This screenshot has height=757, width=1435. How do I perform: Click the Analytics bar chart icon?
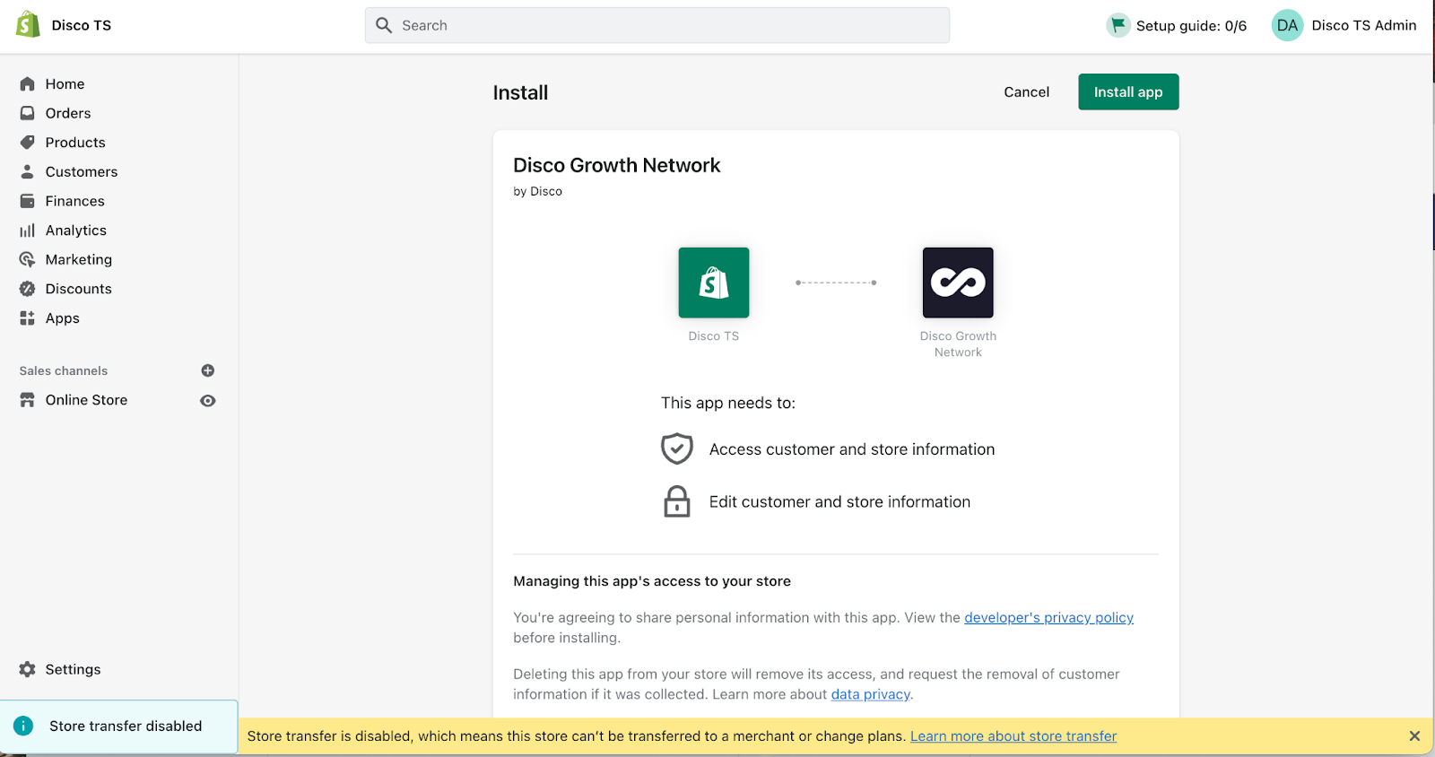pos(28,231)
